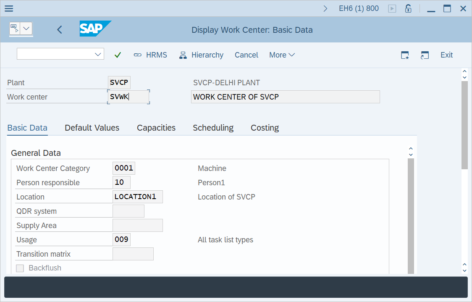Click the unlocked padlock status icon

pyautogui.click(x=408, y=8)
